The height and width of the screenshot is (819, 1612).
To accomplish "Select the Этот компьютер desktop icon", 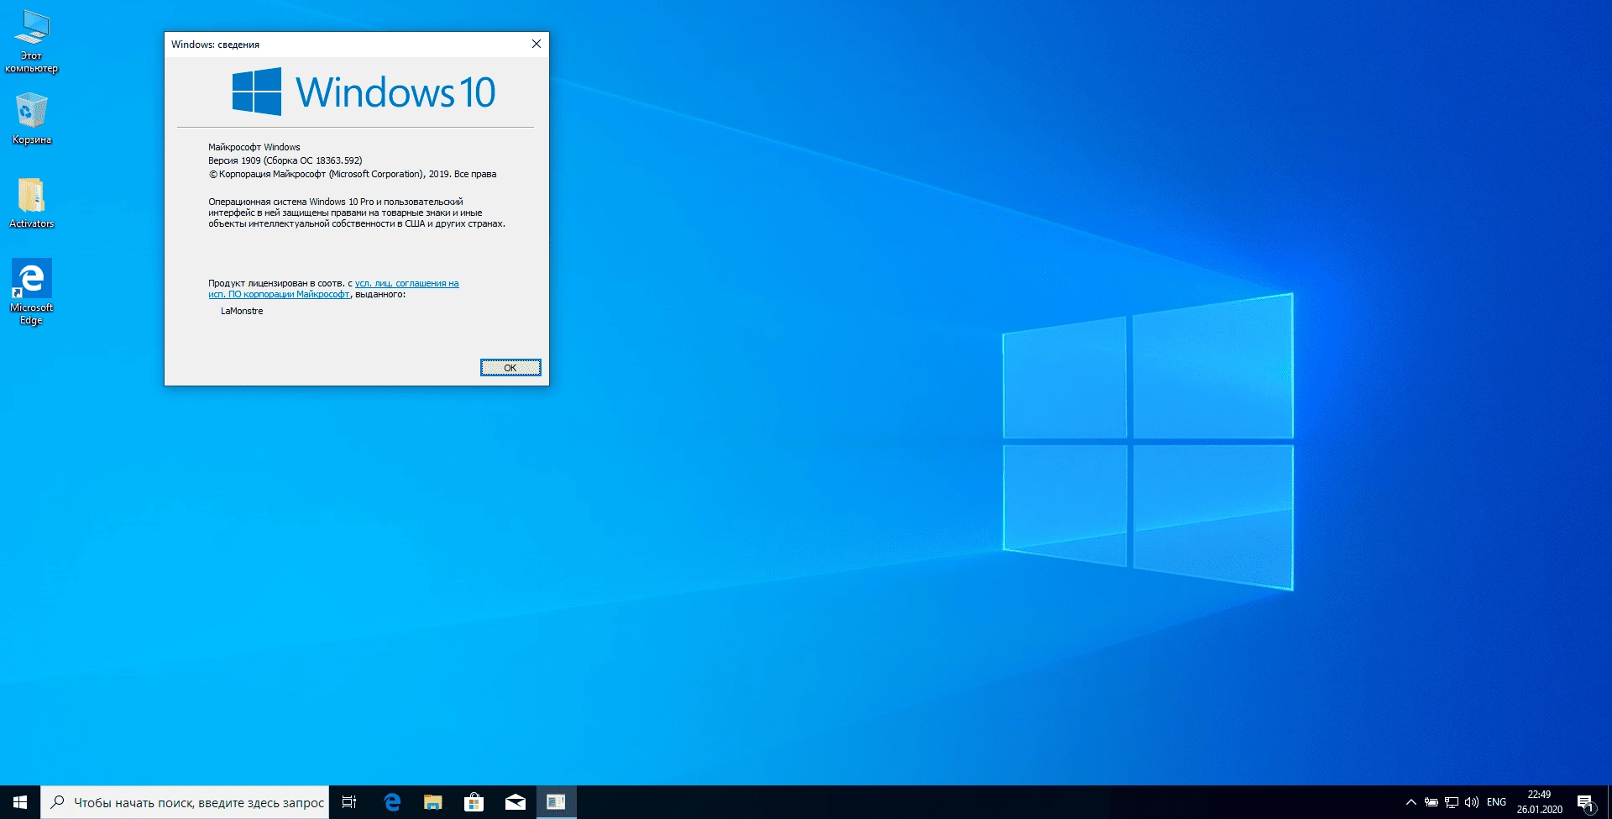I will pos(31,42).
